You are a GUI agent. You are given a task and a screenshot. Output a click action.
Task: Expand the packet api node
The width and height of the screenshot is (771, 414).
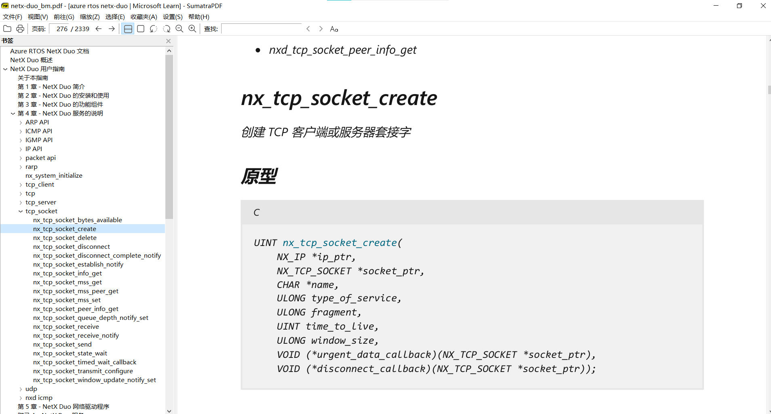(x=21, y=158)
